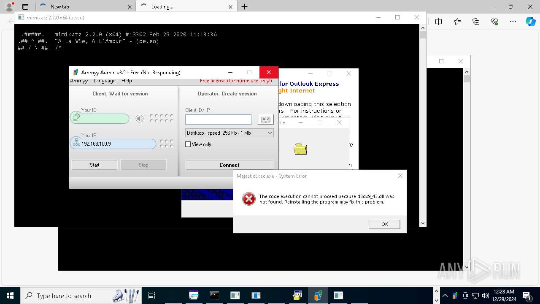Click the Client ID/IP input field

pyautogui.click(x=218, y=119)
